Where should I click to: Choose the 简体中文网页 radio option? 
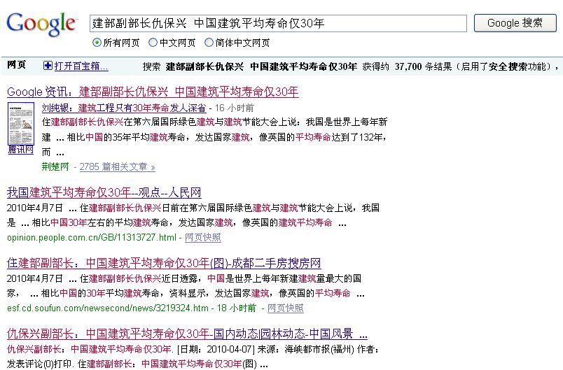[x=209, y=43]
